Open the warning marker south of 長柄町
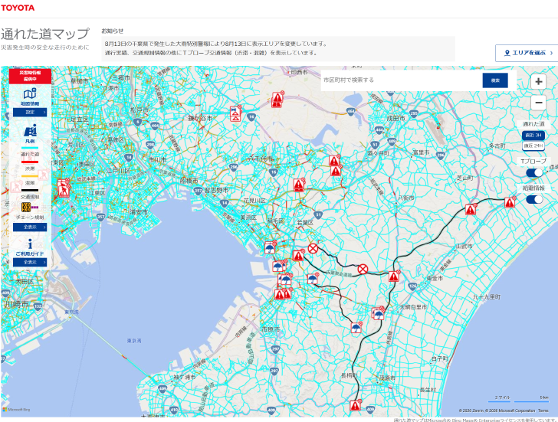 355,405
